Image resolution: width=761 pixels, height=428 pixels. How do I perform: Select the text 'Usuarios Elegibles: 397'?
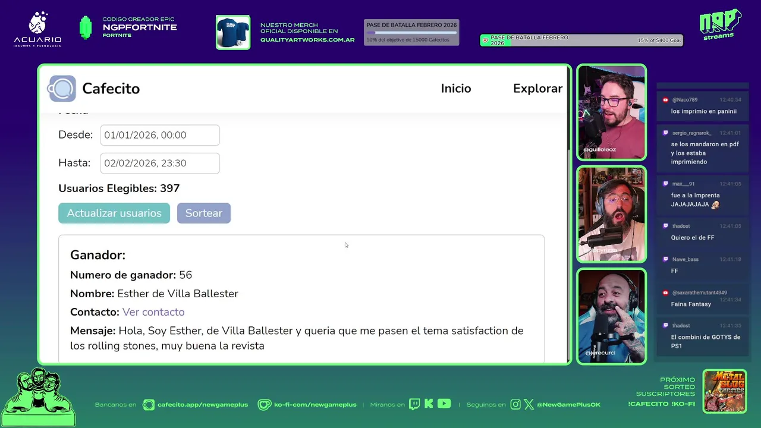click(x=119, y=188)
